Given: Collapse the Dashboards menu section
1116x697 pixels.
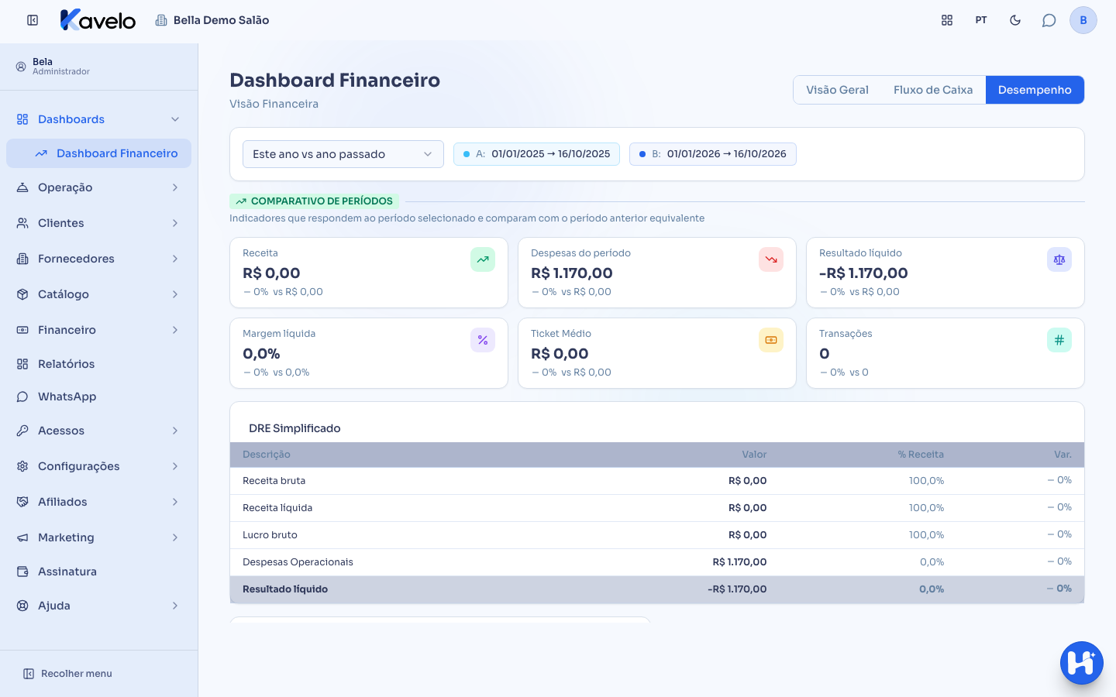Looking at the screenshot, I should coord(99,119).
